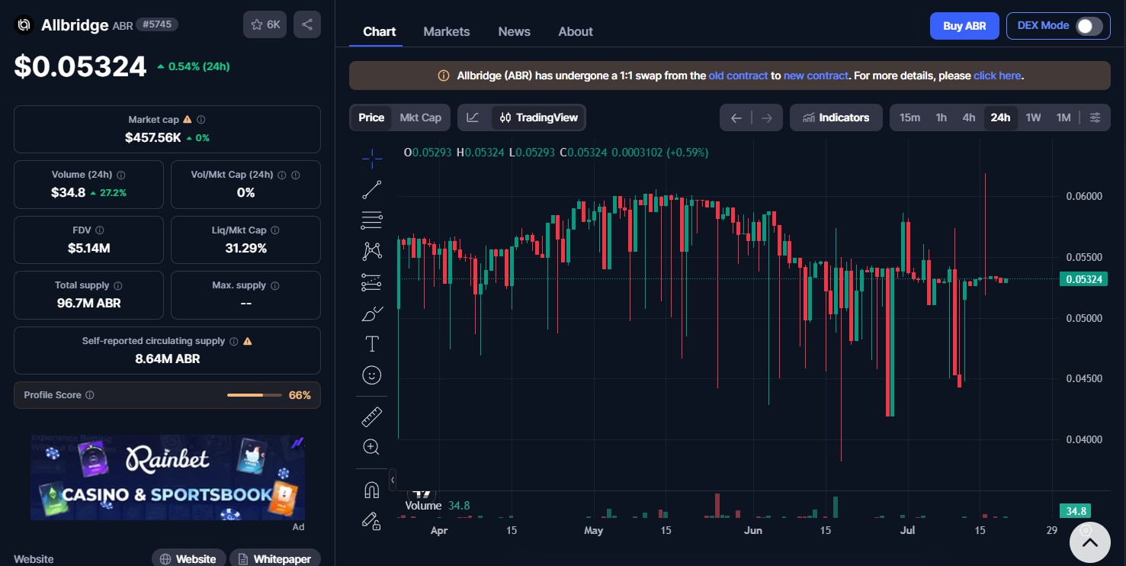Open chart settings sliders icon

click(x=1096, y=117)
